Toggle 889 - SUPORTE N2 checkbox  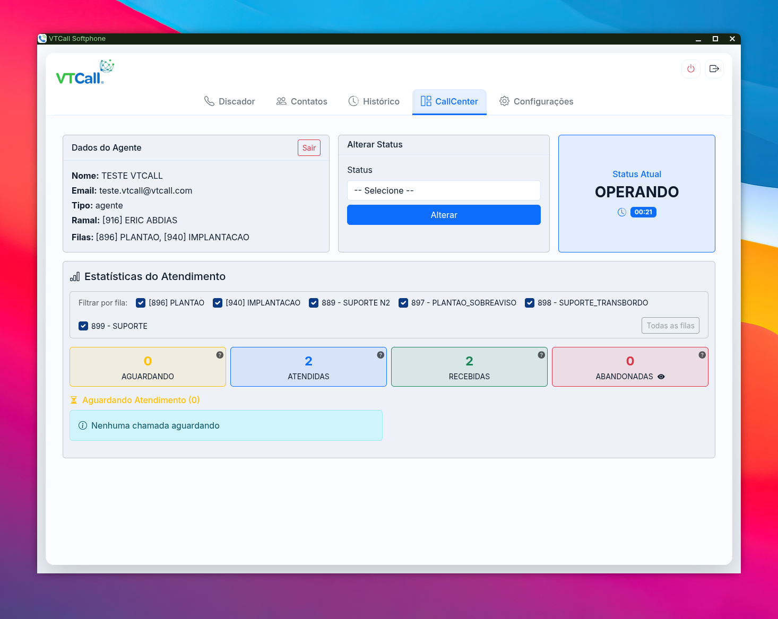314,303
